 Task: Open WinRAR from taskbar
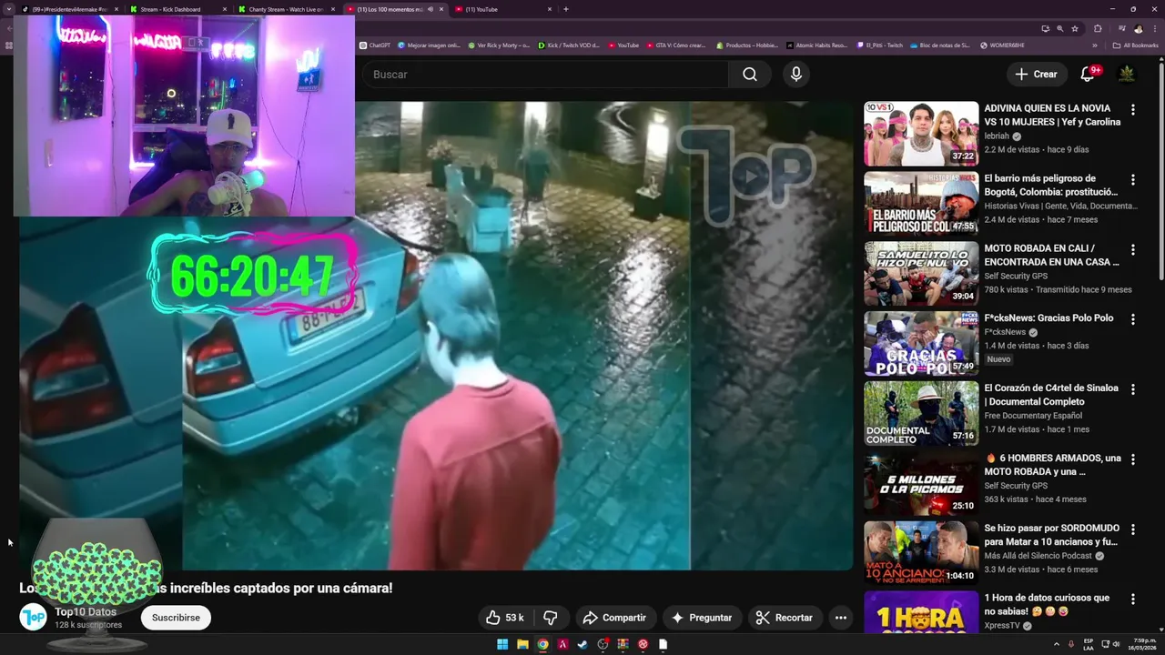pyautogui.click(x=623, y=644)
